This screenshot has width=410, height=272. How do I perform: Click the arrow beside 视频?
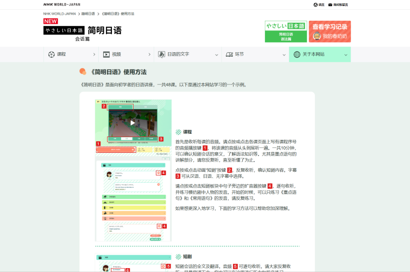coord(149,54)
